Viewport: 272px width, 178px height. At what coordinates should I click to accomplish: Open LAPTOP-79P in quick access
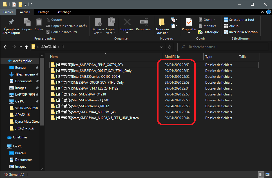point(24,95)
